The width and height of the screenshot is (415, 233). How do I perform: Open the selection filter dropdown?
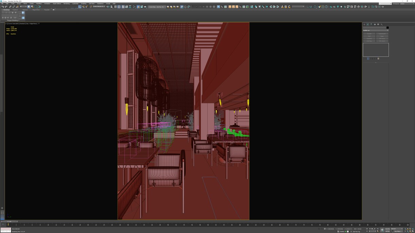click(23, 7)
